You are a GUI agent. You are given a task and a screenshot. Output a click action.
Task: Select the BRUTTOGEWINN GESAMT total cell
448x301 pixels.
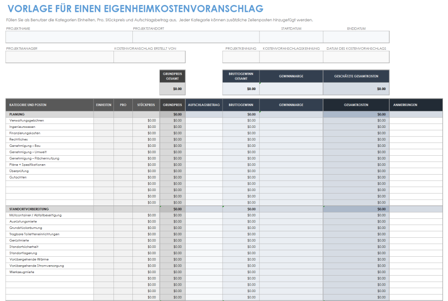[240, 88]
